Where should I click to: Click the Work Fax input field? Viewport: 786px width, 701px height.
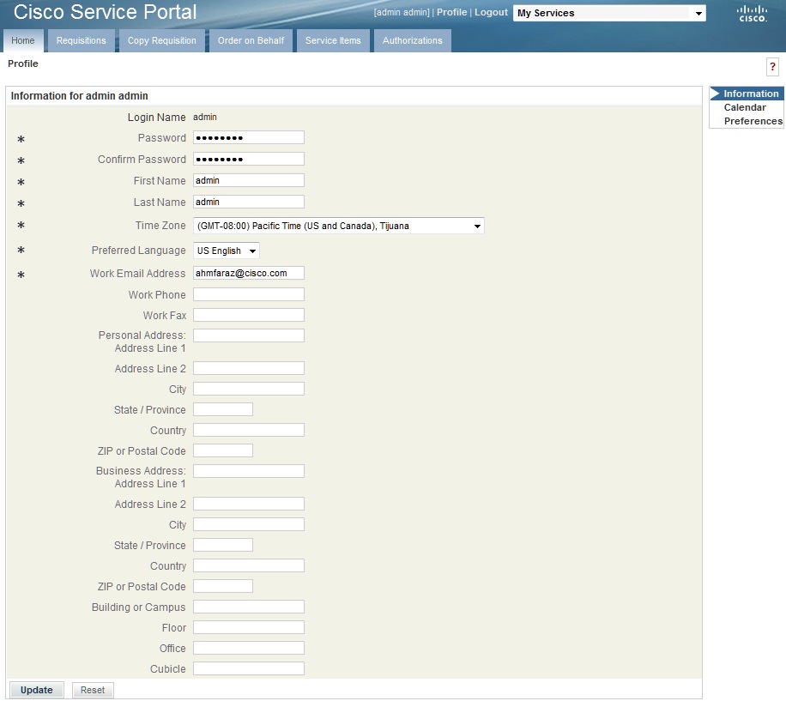tap(249, 315)
